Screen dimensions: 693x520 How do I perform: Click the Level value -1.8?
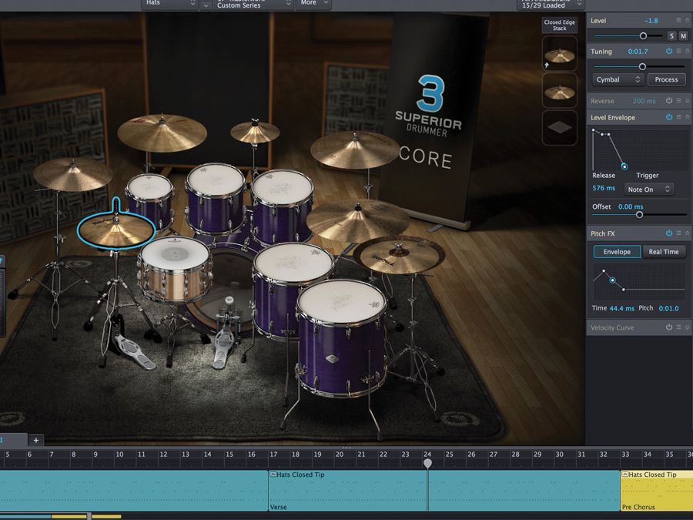click(651, 21)
